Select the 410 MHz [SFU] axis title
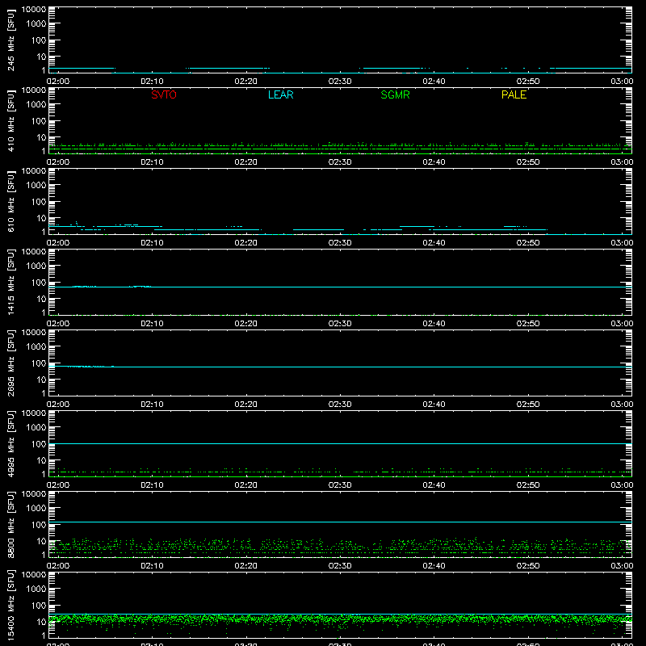 point(10,121)
